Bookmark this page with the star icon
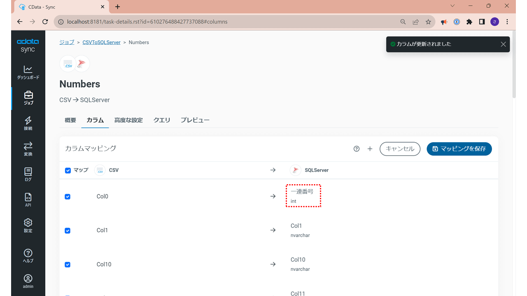The width and height of the screenshot is (527, 296). coord(428,22)
